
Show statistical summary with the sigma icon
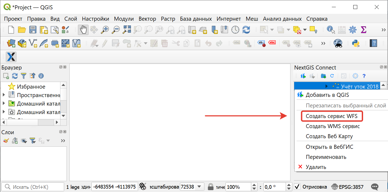[x=364, y=29]
